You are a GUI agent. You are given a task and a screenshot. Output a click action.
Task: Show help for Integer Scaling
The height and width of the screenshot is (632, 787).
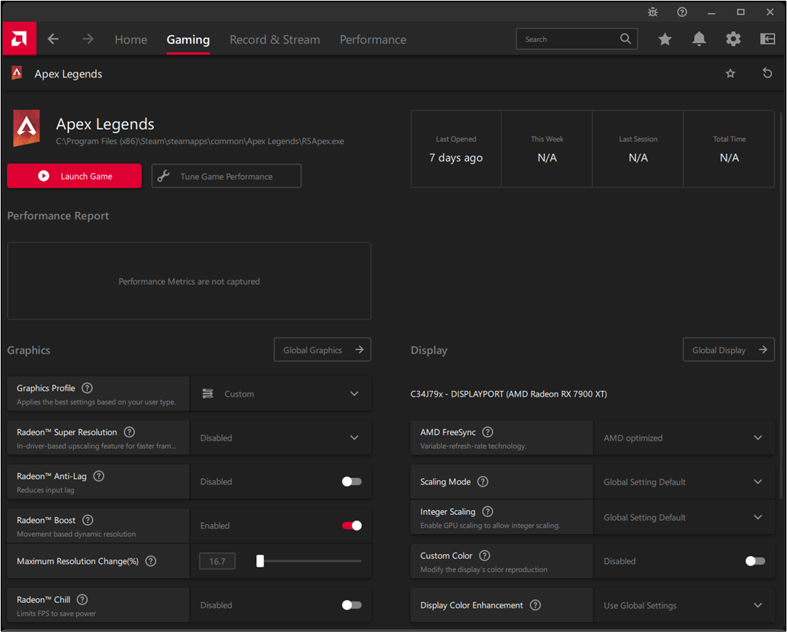pos(487,511)
